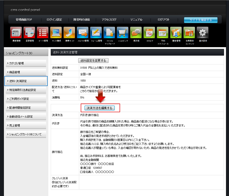229x196 pixels.
Task: Go to 管理画面TOP in the top menu
Action: (24, 20)
